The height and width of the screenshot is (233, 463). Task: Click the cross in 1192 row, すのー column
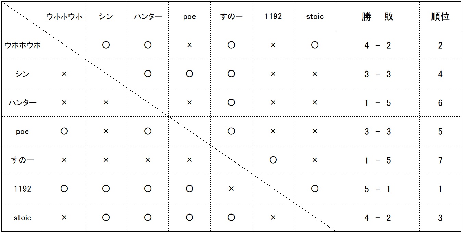231,189
